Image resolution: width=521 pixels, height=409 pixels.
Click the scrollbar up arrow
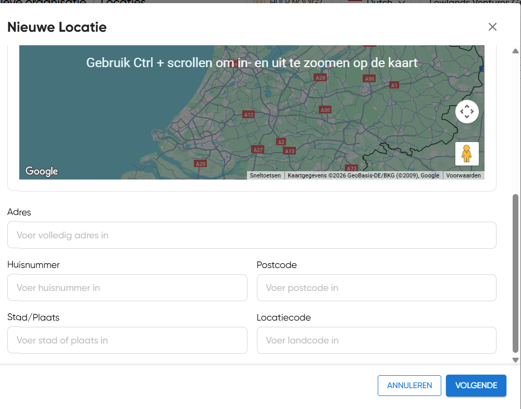(515, 51)
